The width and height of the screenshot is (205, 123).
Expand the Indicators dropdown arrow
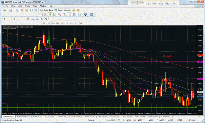(x=82, y=14)
